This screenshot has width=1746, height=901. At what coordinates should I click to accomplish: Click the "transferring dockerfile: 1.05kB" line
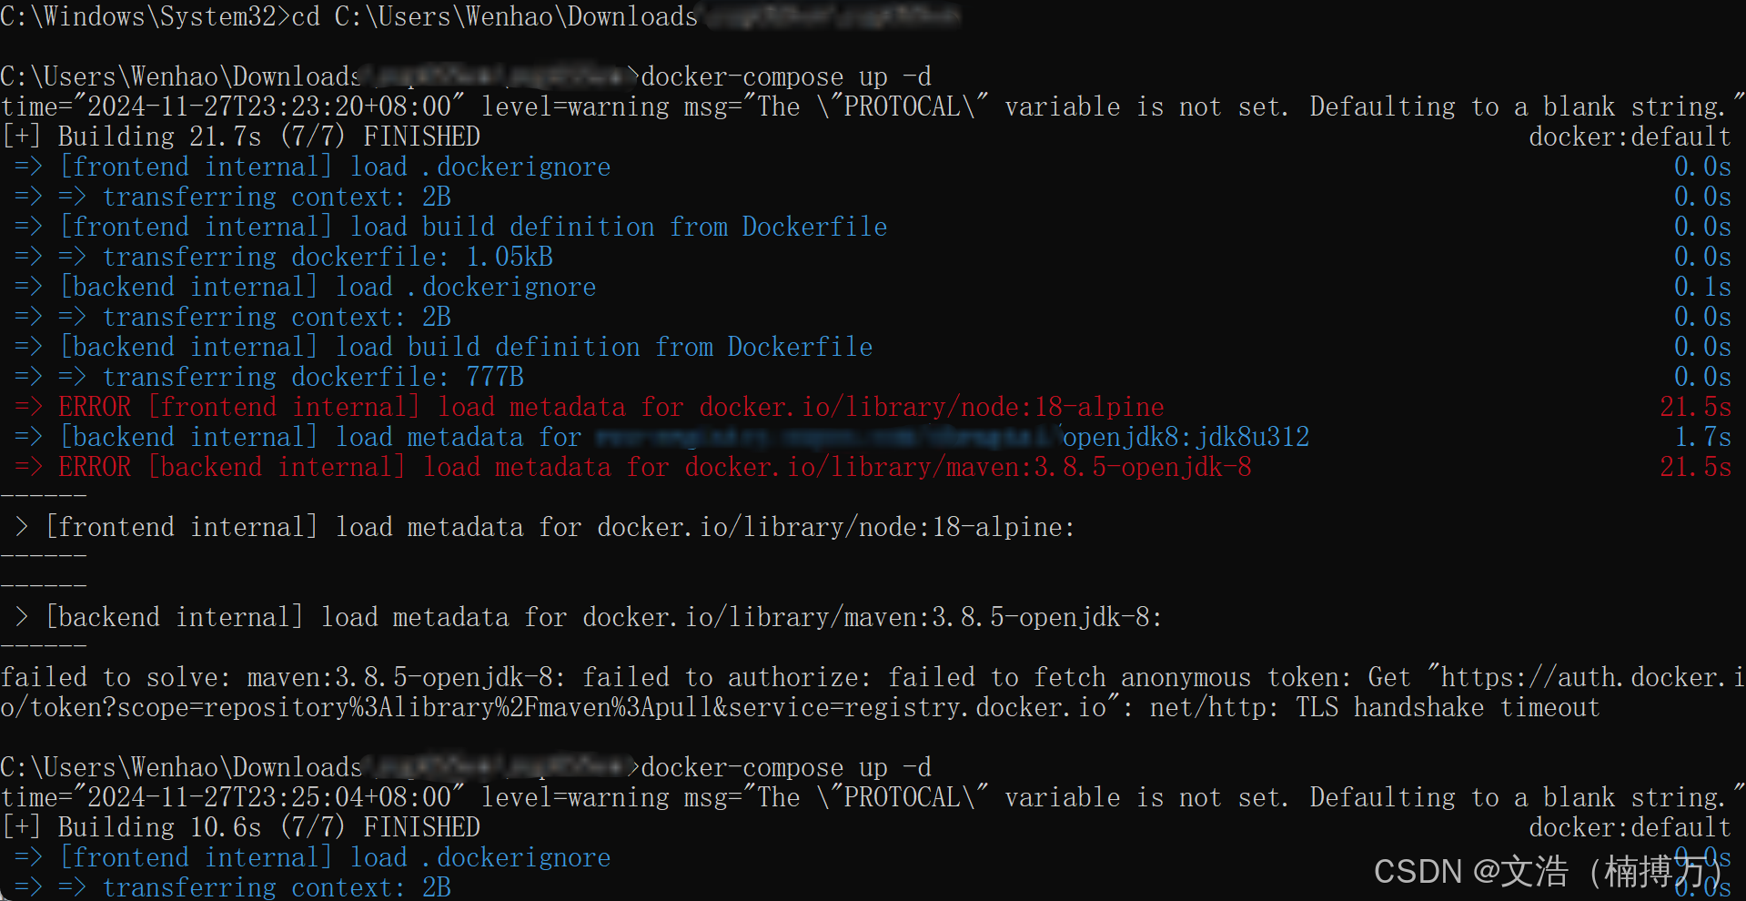pos(328,257)
